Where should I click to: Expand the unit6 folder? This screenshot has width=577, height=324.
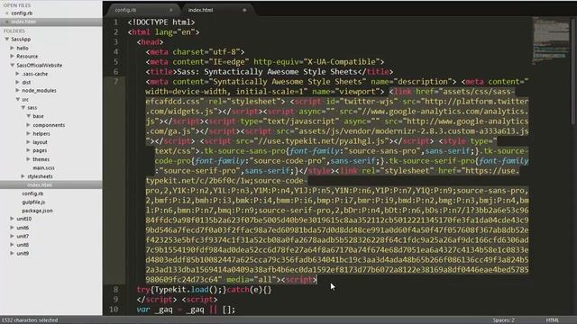tap(12, 228)
